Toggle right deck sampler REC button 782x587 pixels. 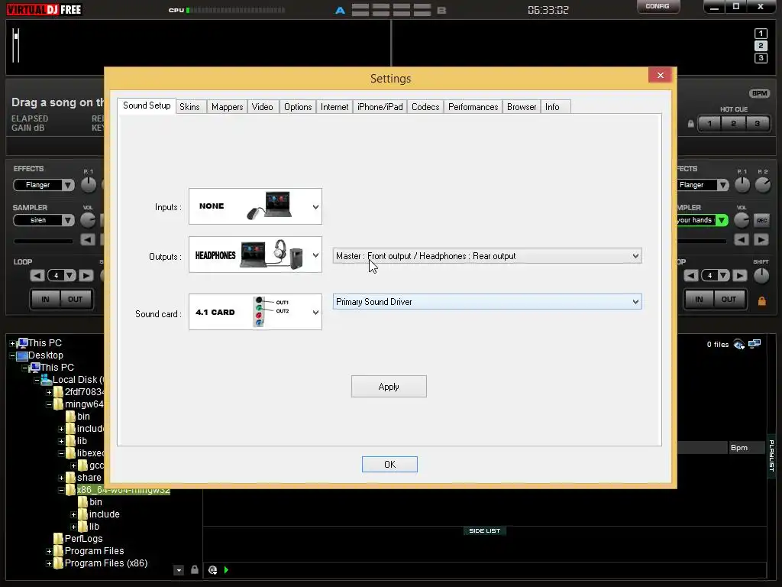pos(761,220)
